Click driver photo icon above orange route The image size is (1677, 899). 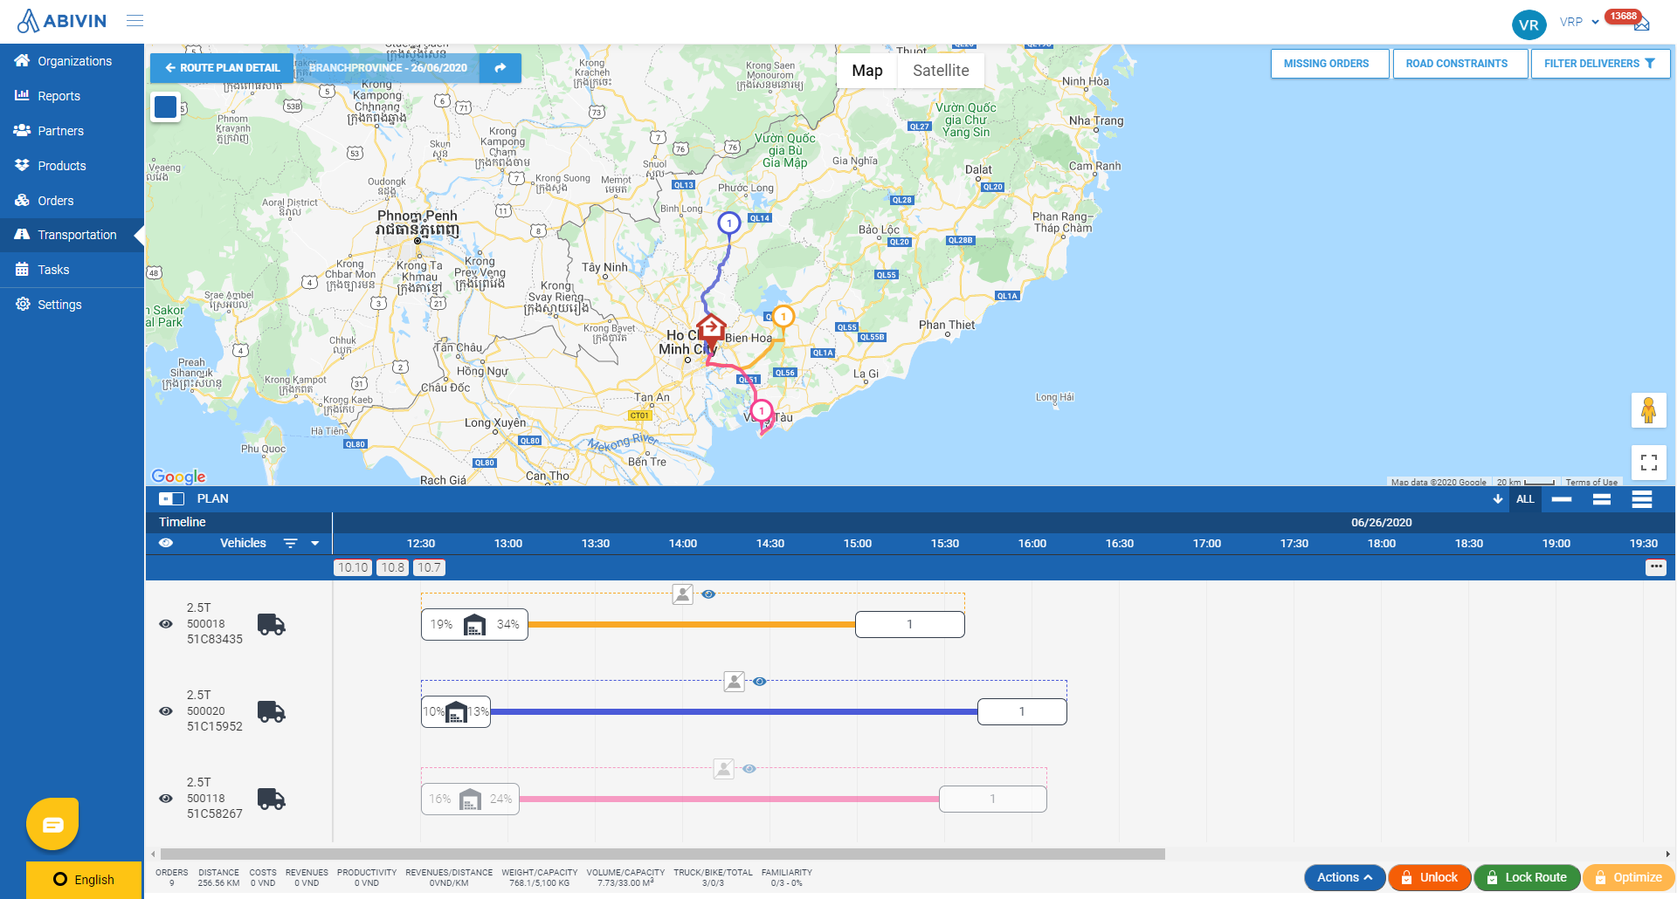(683, 594)
